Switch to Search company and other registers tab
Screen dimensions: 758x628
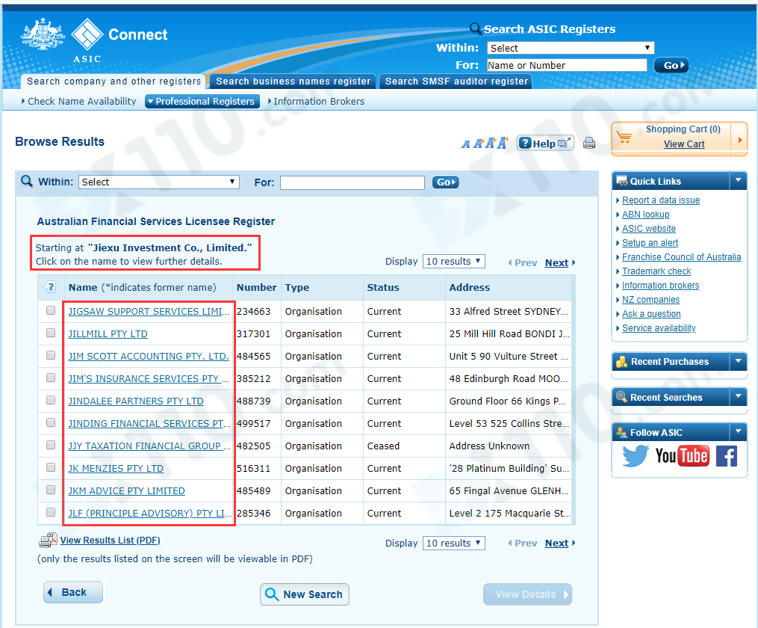[114, 81]
